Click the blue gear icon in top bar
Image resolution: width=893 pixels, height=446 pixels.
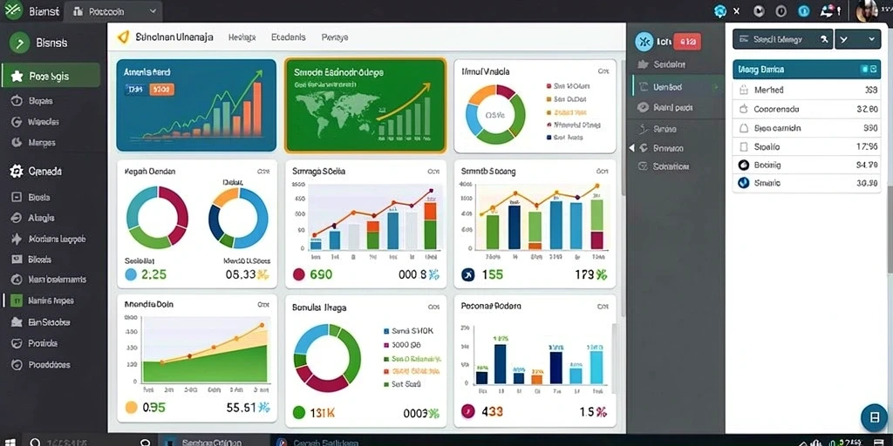pos(720,10)
